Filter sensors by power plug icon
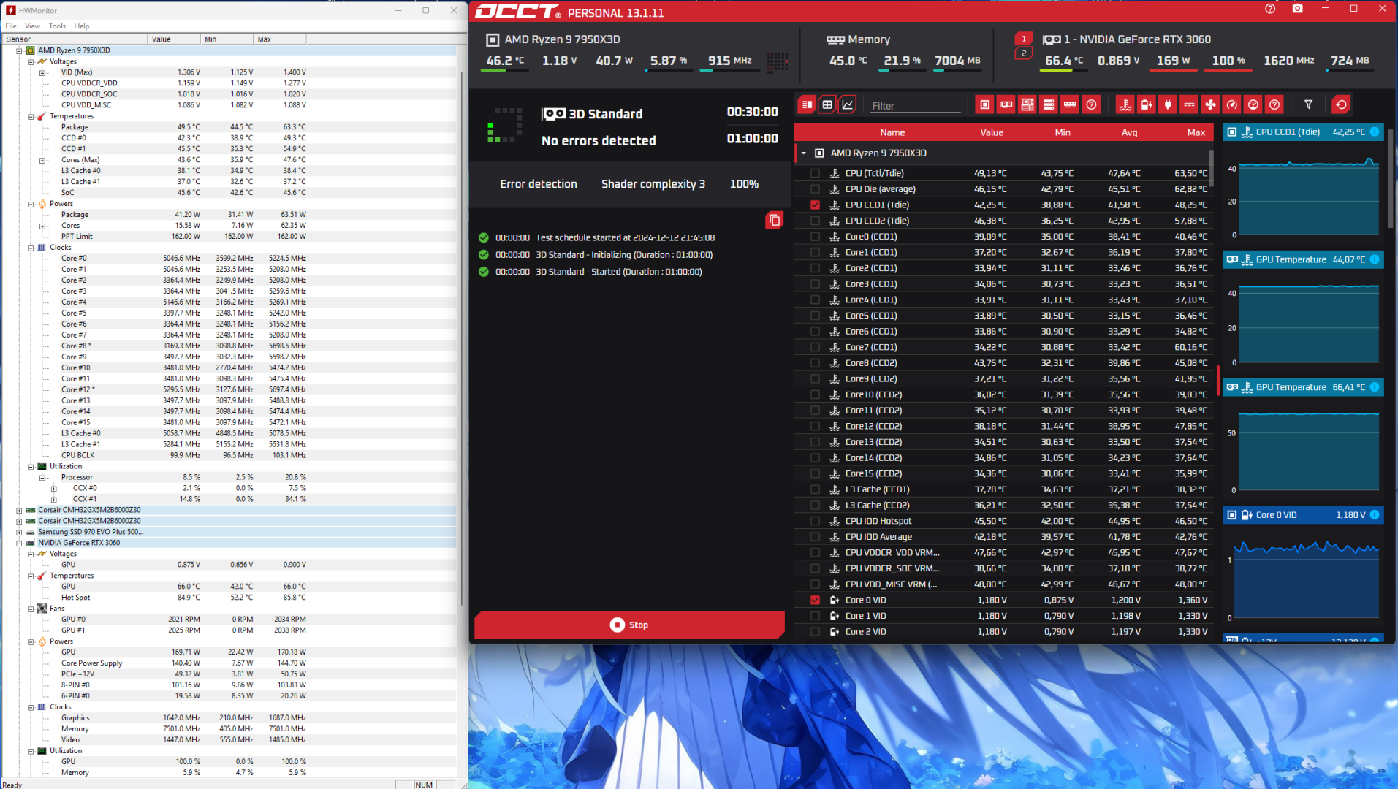Screen dimensions: 1398x789 1168,104
